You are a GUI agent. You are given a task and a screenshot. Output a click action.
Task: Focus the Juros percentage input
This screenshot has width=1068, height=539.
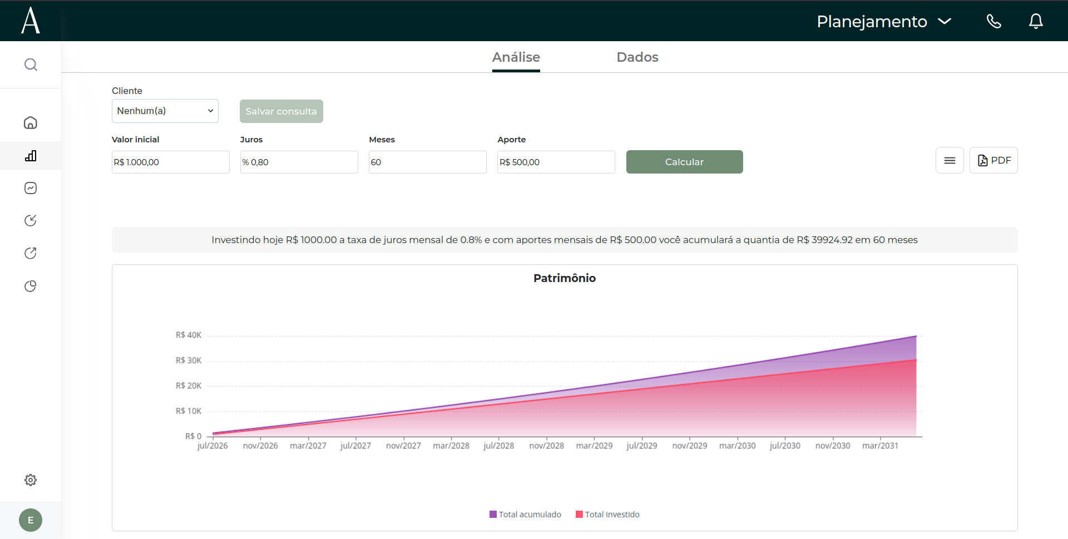[x=299, y=162]
